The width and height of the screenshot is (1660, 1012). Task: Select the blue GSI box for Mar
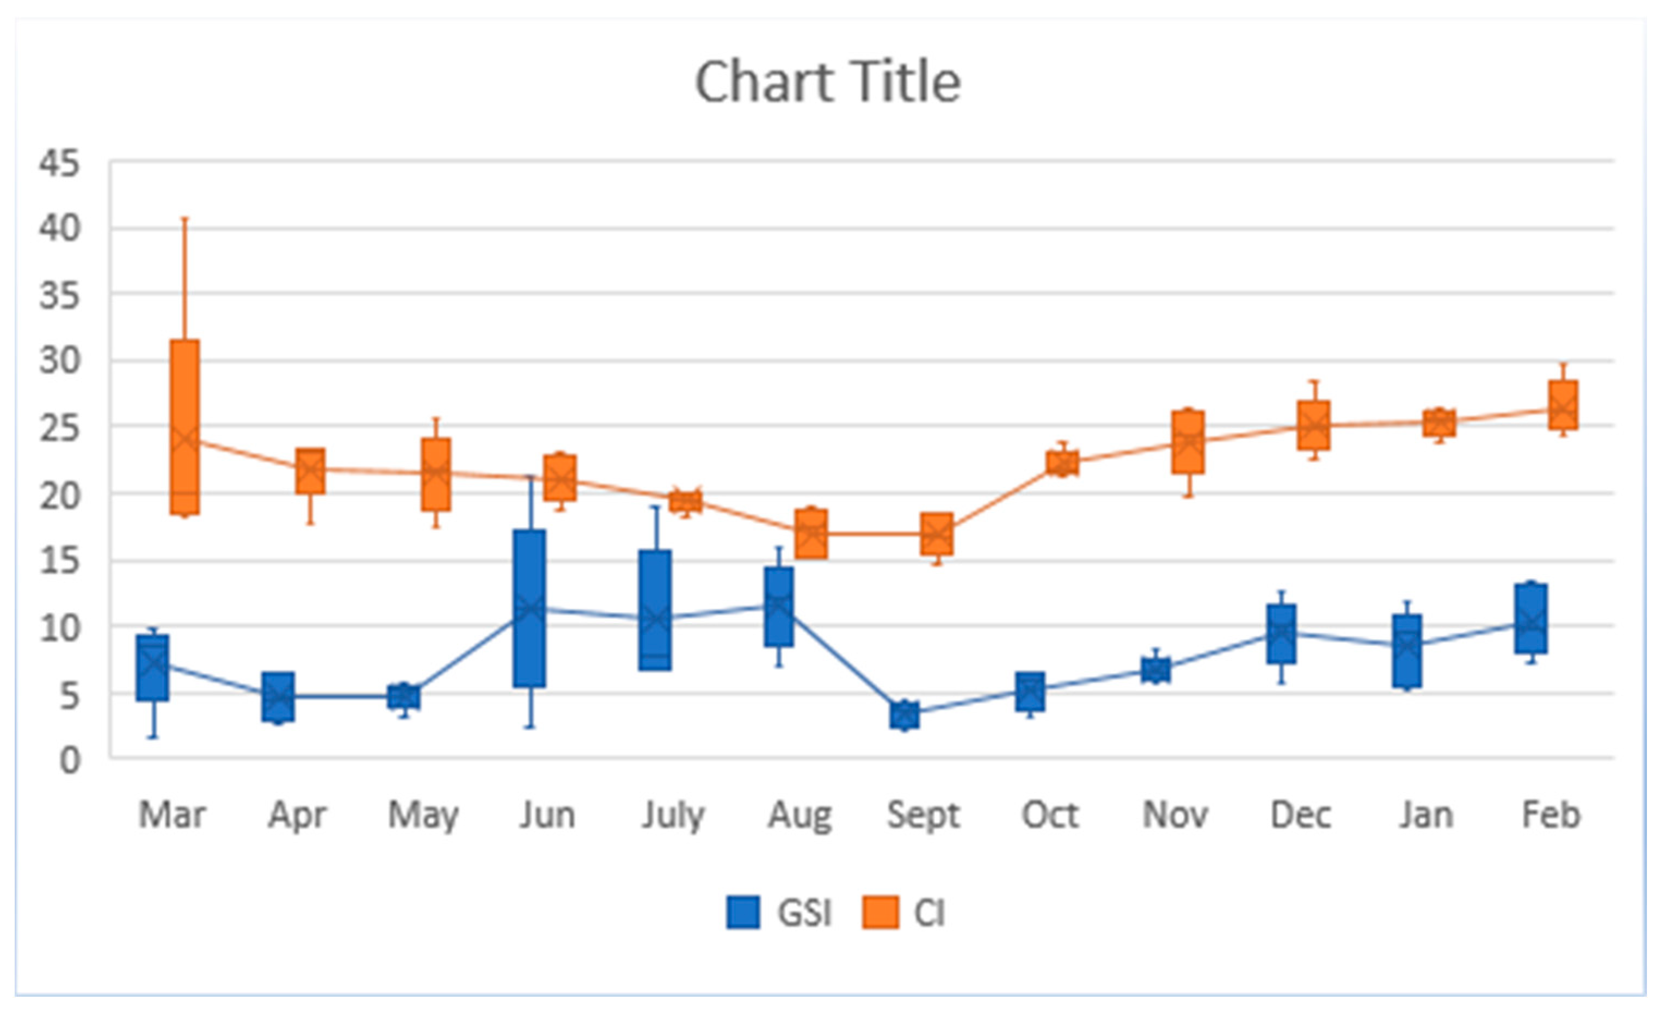(x=152, y=667)
